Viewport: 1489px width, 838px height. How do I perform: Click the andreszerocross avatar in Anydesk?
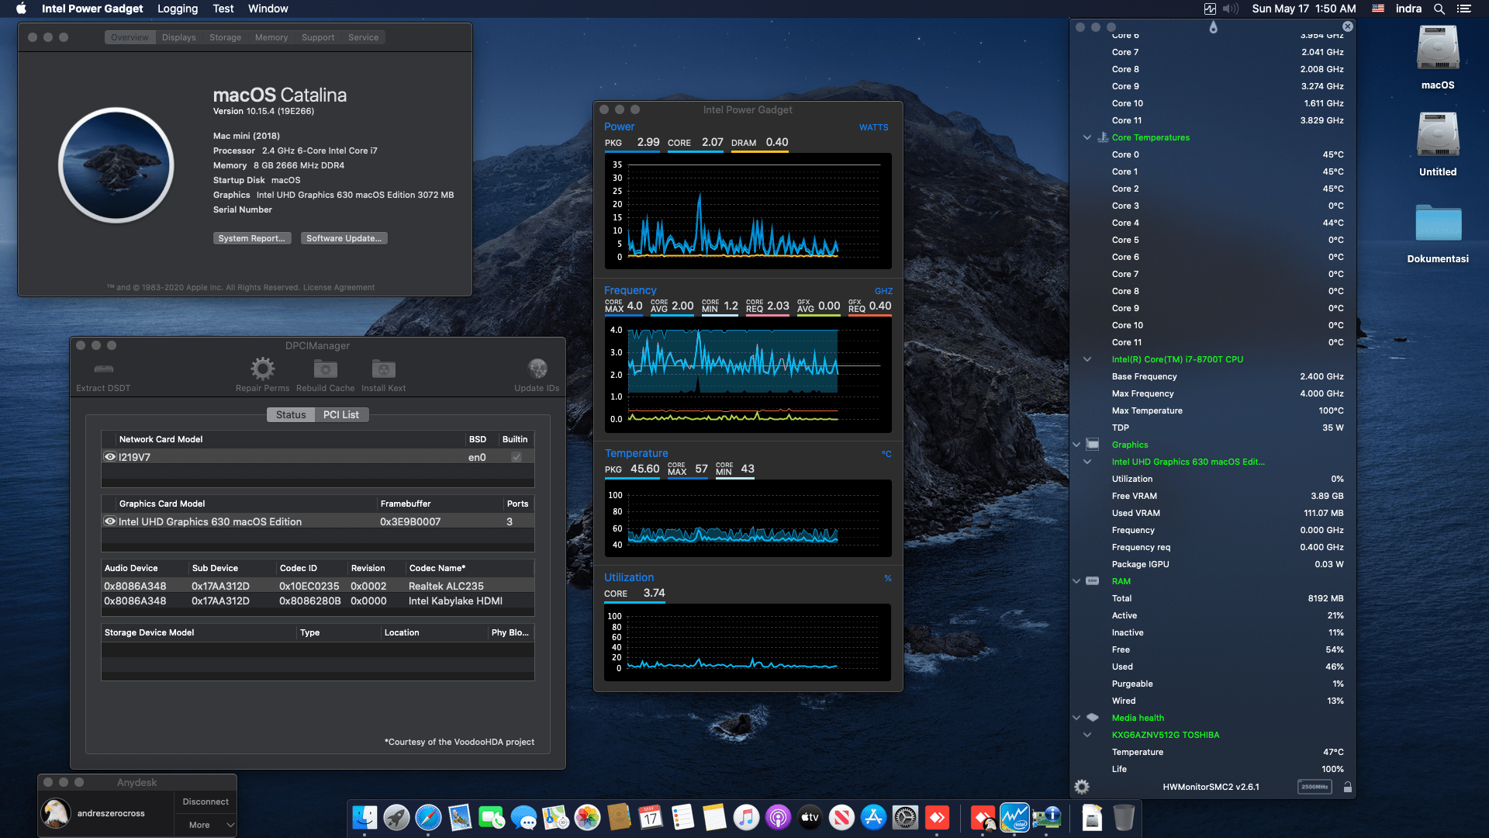coord(56,813)
